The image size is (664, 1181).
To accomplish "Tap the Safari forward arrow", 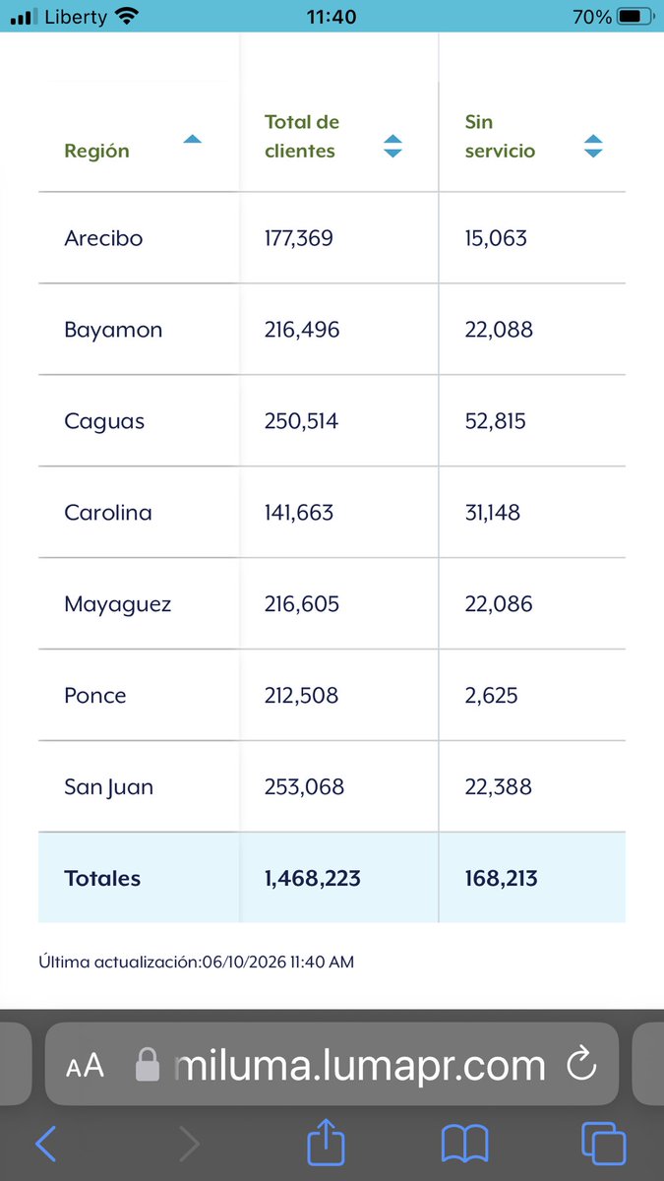I will point(189,1144).
